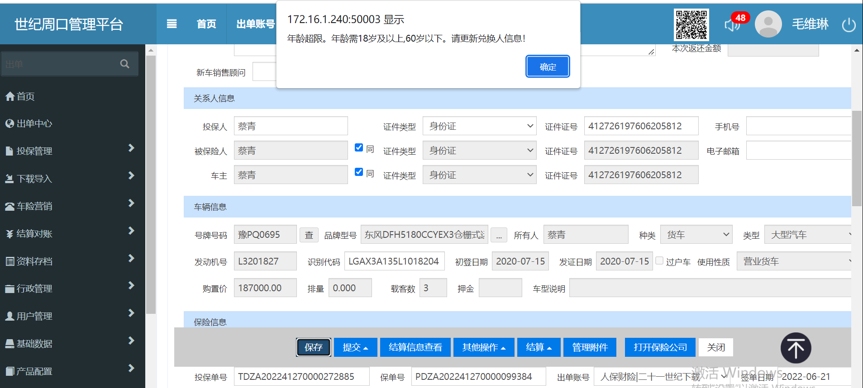Focus the 电子邮箱 input field
The height and width of the screenshot is (388, 863).
(799, 151)
